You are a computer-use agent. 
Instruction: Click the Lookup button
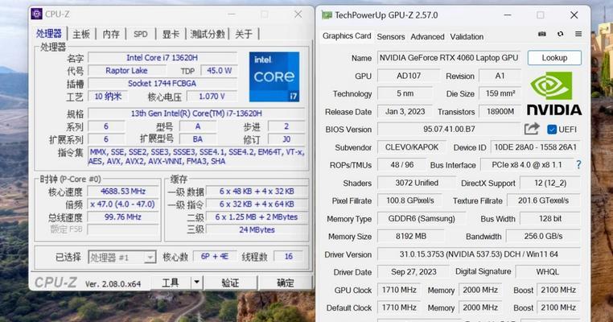pyautogui.click(x=554, y=58)
